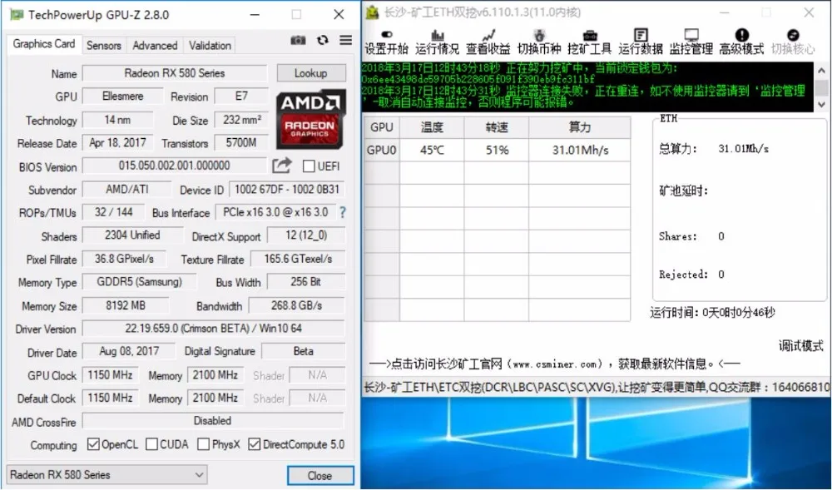Click the GPU Clock 1150 MHz field
This screenshot has height=490, width=832.
(x=111, y=375)
